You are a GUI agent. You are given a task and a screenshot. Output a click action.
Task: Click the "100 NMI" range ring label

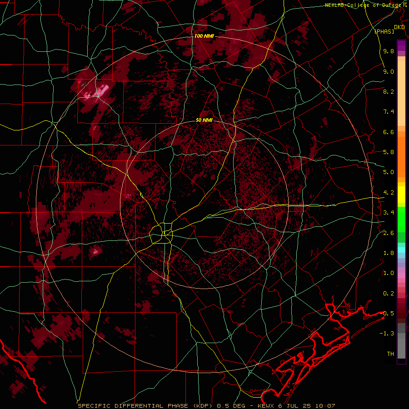click(x=204, y=36)
